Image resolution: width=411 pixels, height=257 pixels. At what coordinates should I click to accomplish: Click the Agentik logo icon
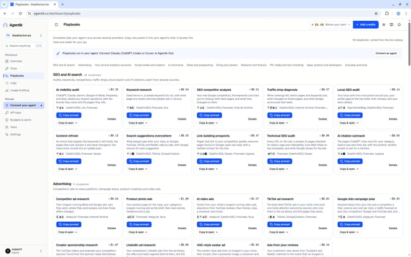[x=5, y=25]
